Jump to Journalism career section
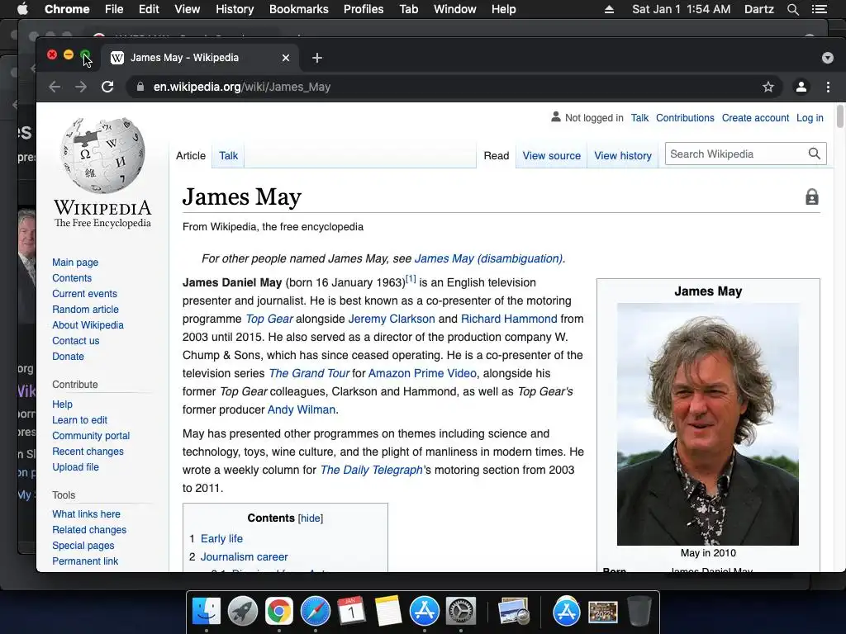Viewport: 846px width, 634px height. (244, 557)
